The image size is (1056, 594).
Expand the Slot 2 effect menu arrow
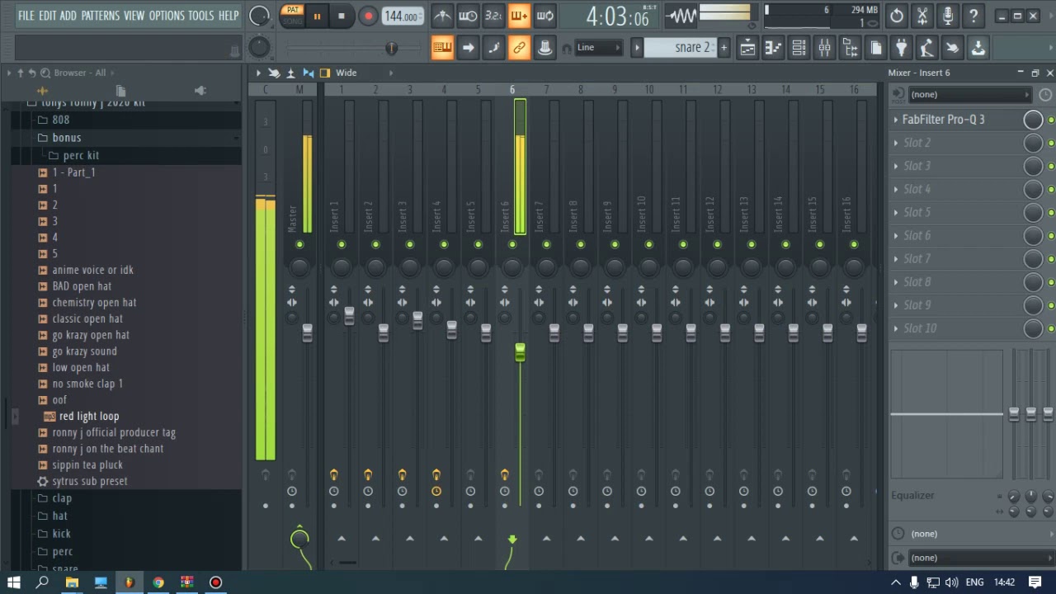(896, 143)
